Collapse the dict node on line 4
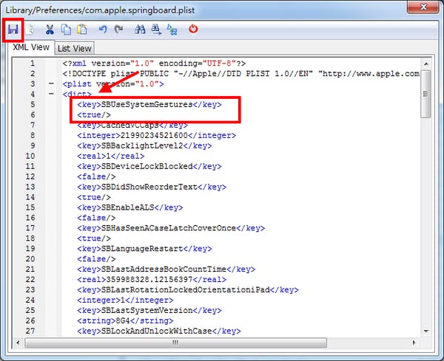This screenshot has height=361, width=444. (51, 94)
